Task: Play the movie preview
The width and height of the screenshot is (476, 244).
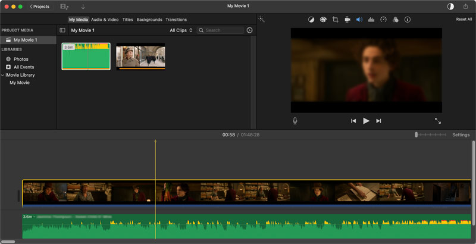Action: 366,121
